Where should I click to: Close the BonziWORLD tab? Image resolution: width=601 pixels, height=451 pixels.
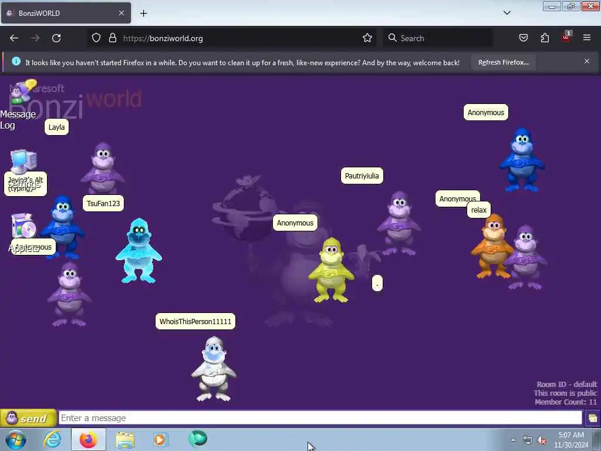tap(121, 13)
